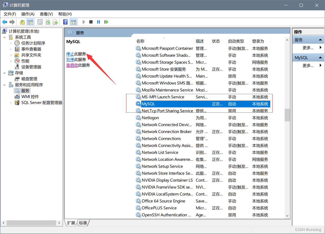Click the services list scroll-down arrow
Viewport: 325px width, 234px height.
pos(287,216)
